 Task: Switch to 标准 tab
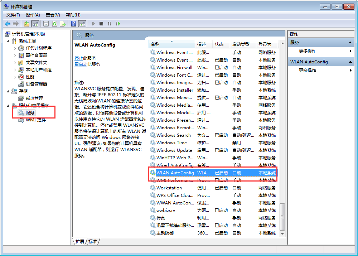click(x=93, y=242)
